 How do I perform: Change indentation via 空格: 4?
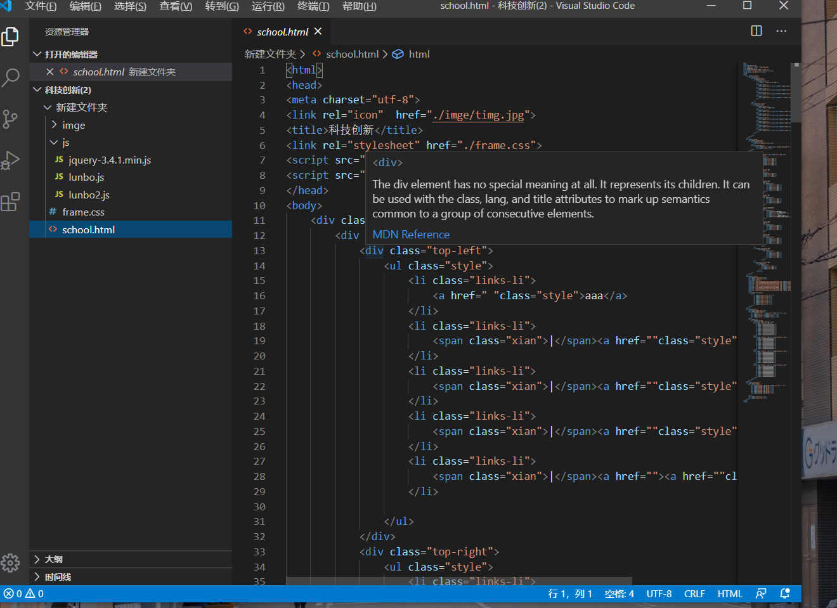coord(620,594)
